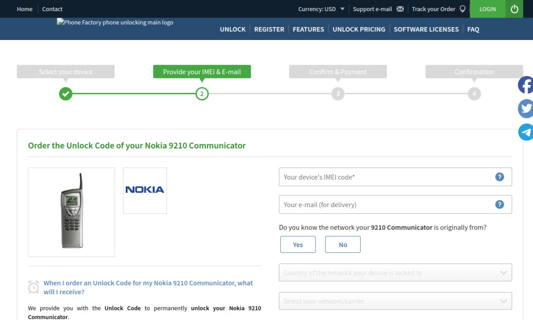Open the FEATURES menu item

tap(308, 29)
